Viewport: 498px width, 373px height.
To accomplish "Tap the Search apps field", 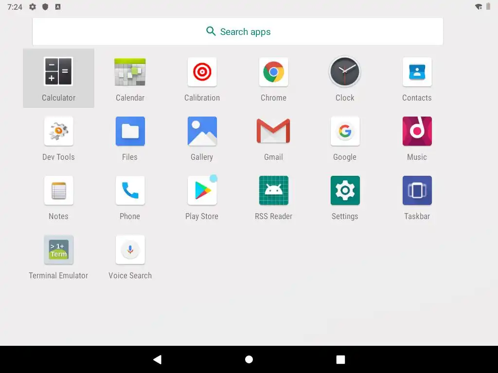I will [x=237, y=32].
